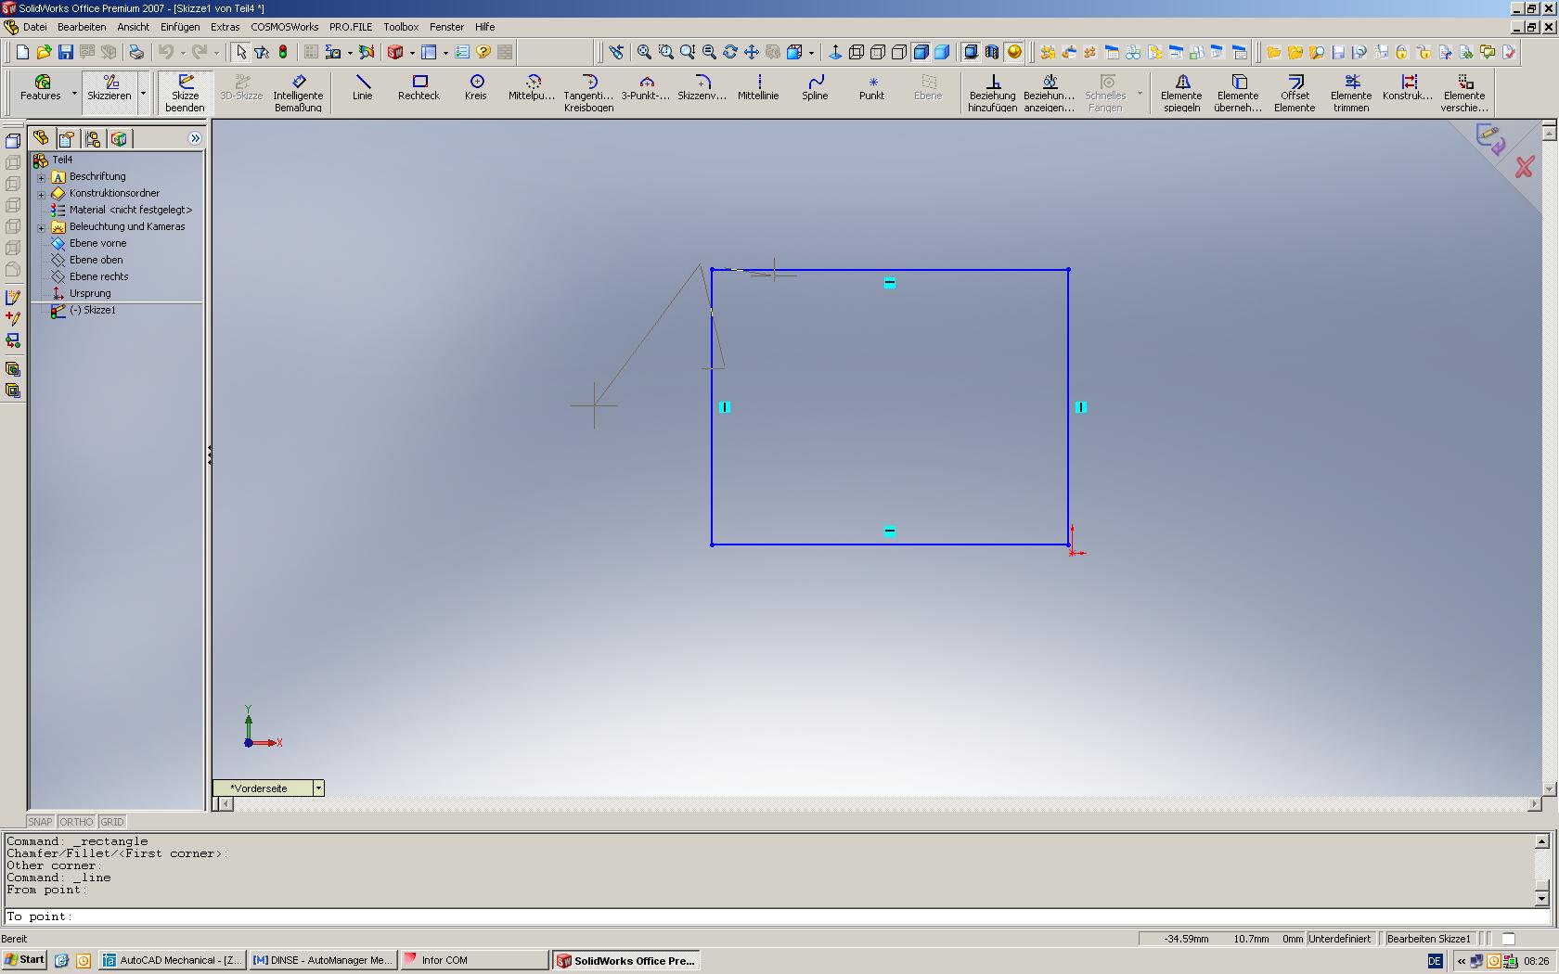Click the To point command input field

[778, 916]
